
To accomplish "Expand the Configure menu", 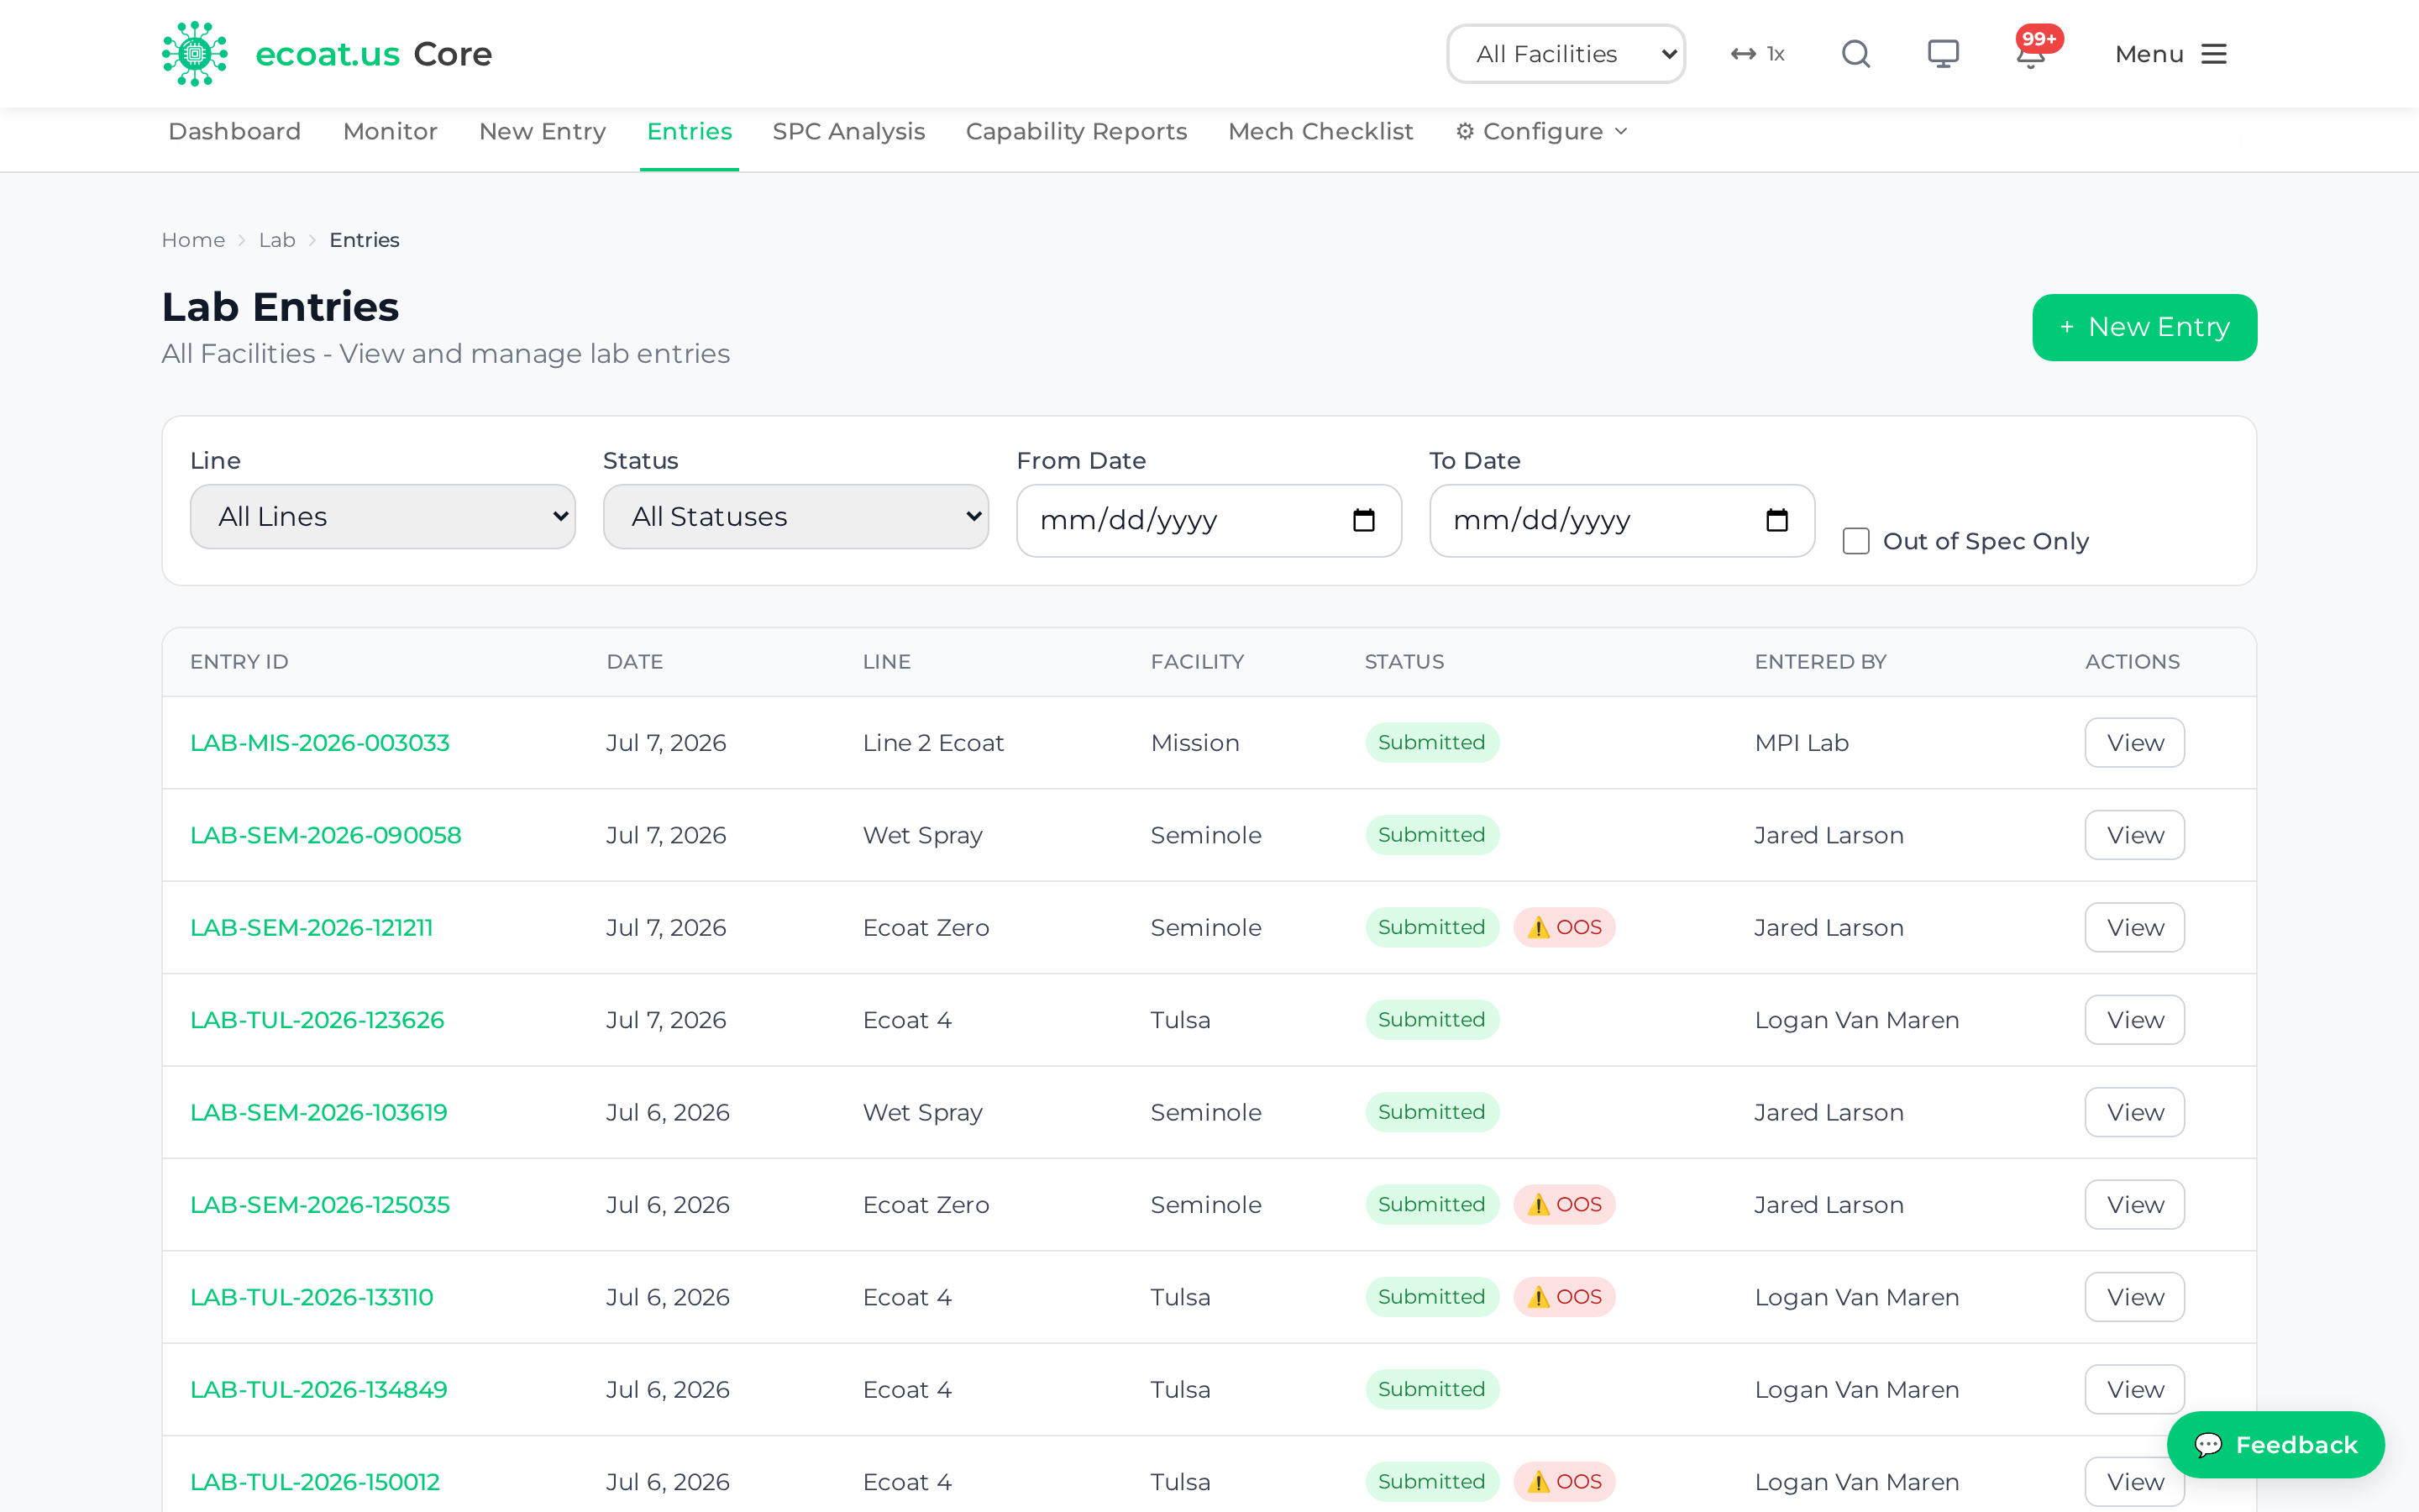I will point(1541,131).
